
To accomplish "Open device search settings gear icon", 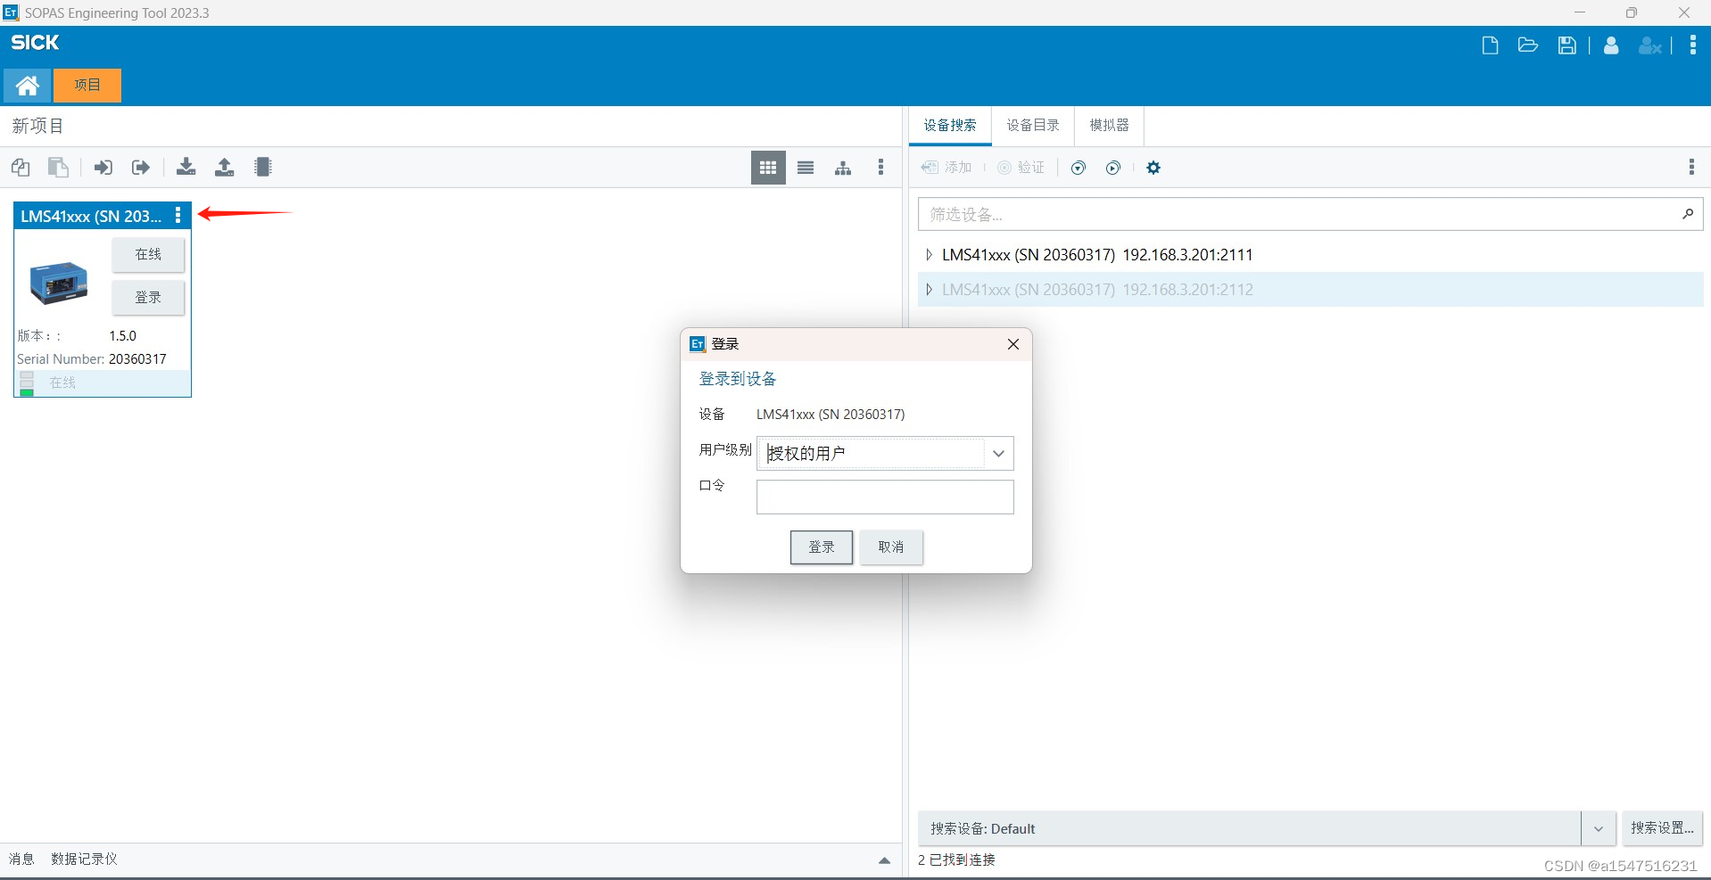I will click(1153, 168).
